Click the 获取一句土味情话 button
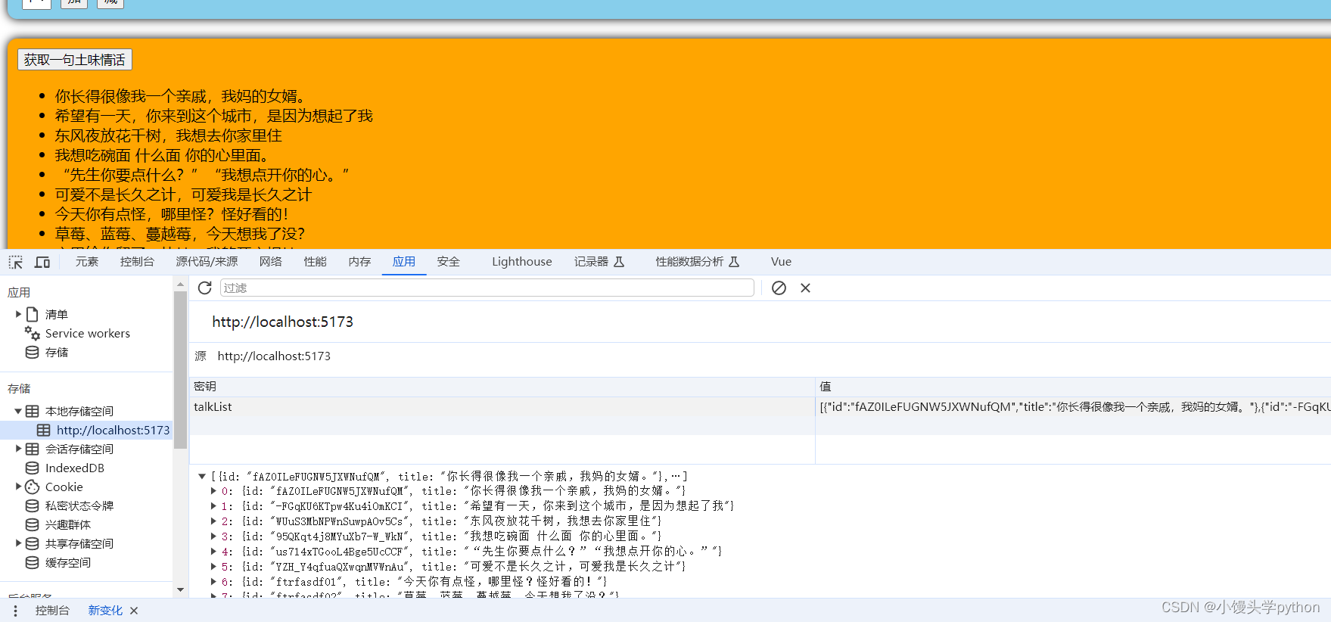Image resolution: width=1331 pixels, height=622 pixels. 75,60
